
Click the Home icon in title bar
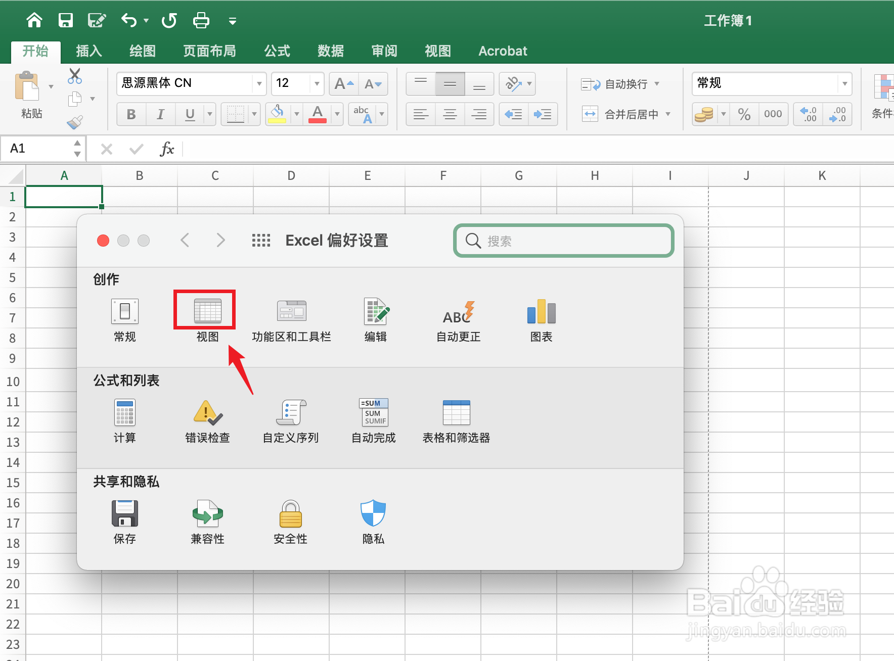[x=34, y=20]
